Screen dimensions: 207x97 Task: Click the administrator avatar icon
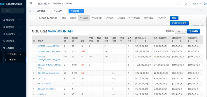(205, 4)
